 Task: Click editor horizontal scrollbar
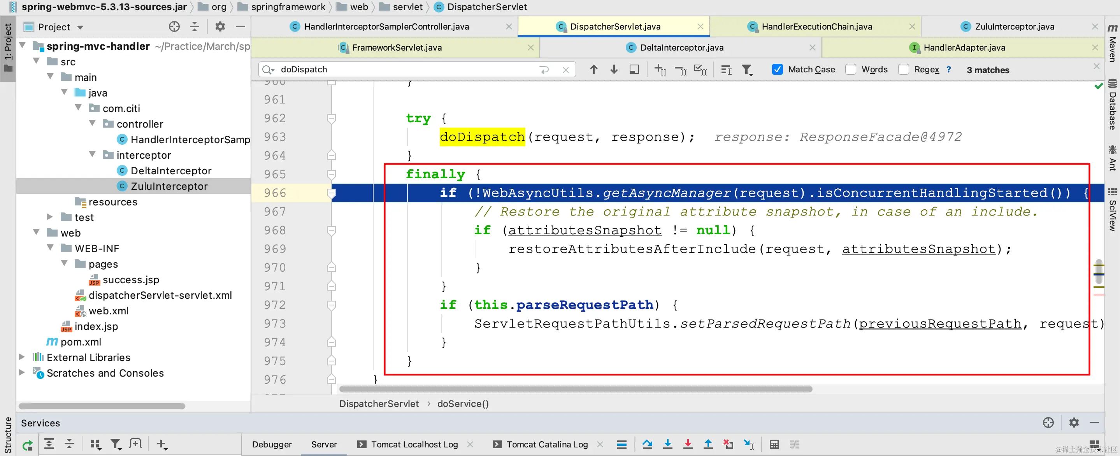tap(576, 389)
